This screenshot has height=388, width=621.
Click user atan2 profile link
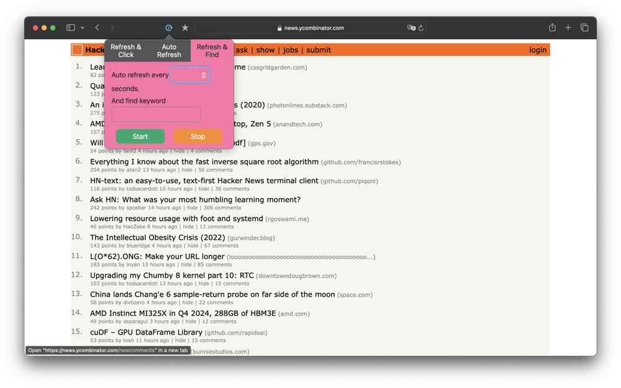(x=134, y=170)
